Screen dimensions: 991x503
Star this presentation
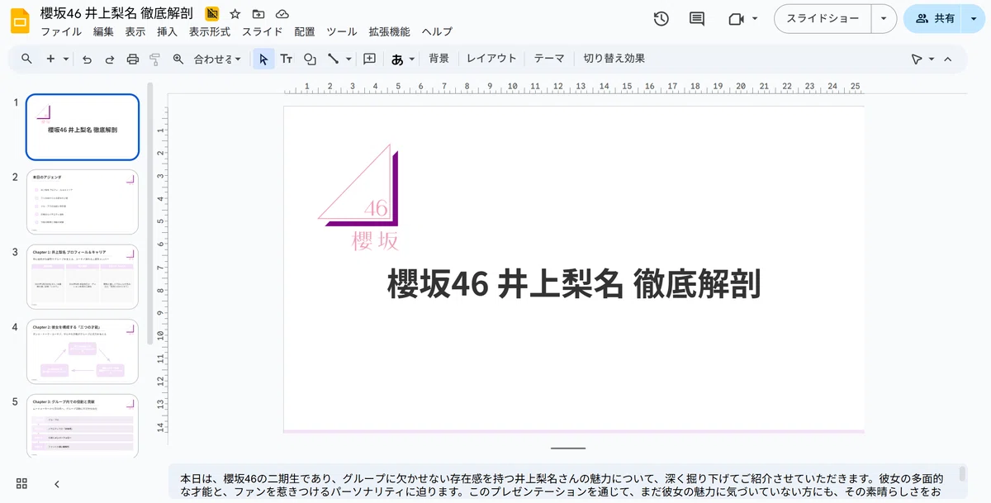click(235, 14)
